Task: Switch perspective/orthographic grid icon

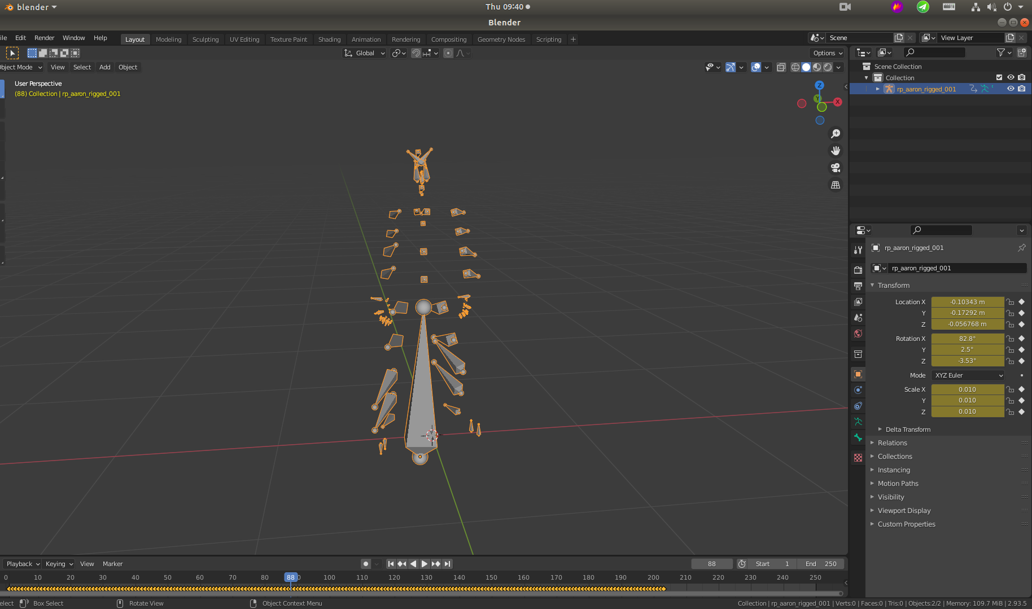Action: 836,185
